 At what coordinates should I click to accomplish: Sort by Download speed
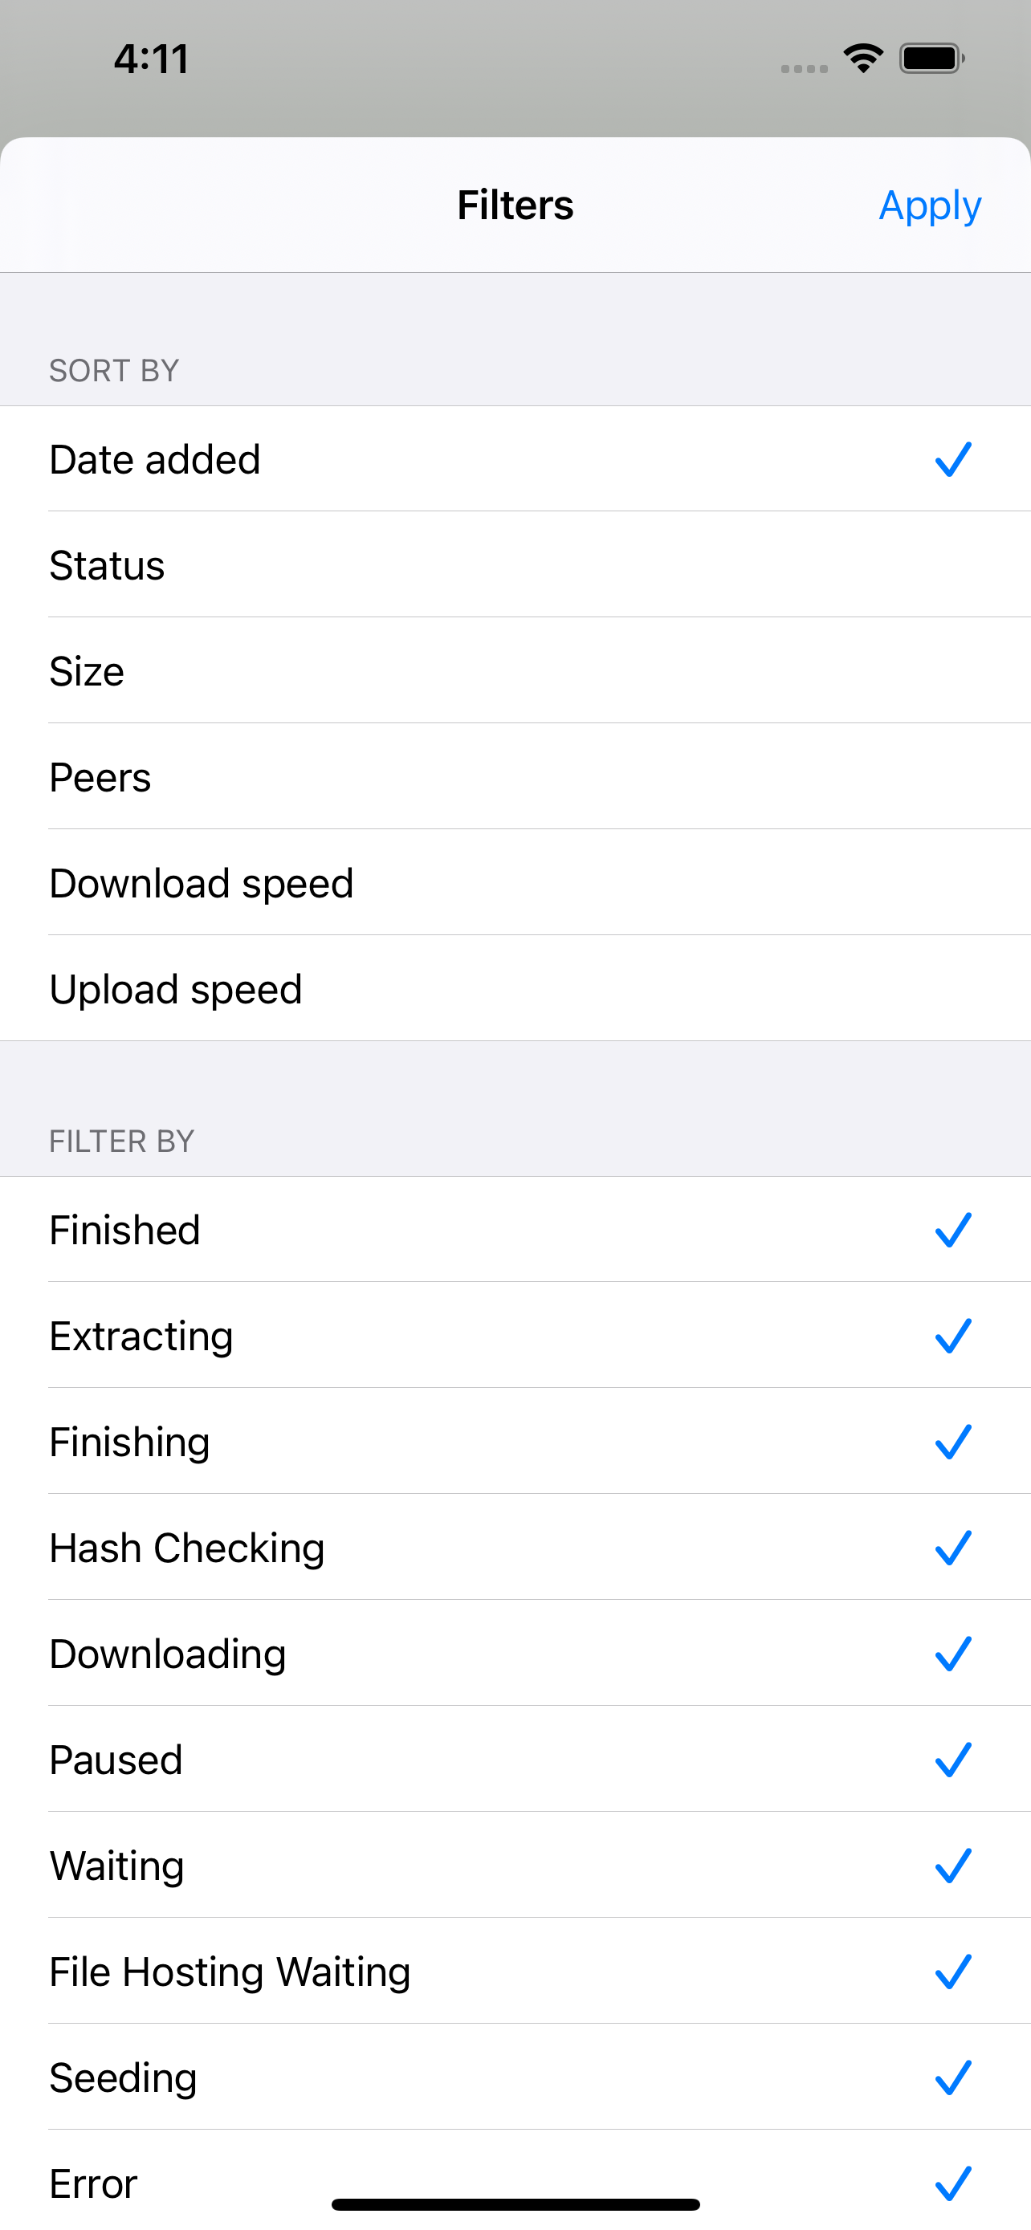click(x=515, y=883)
